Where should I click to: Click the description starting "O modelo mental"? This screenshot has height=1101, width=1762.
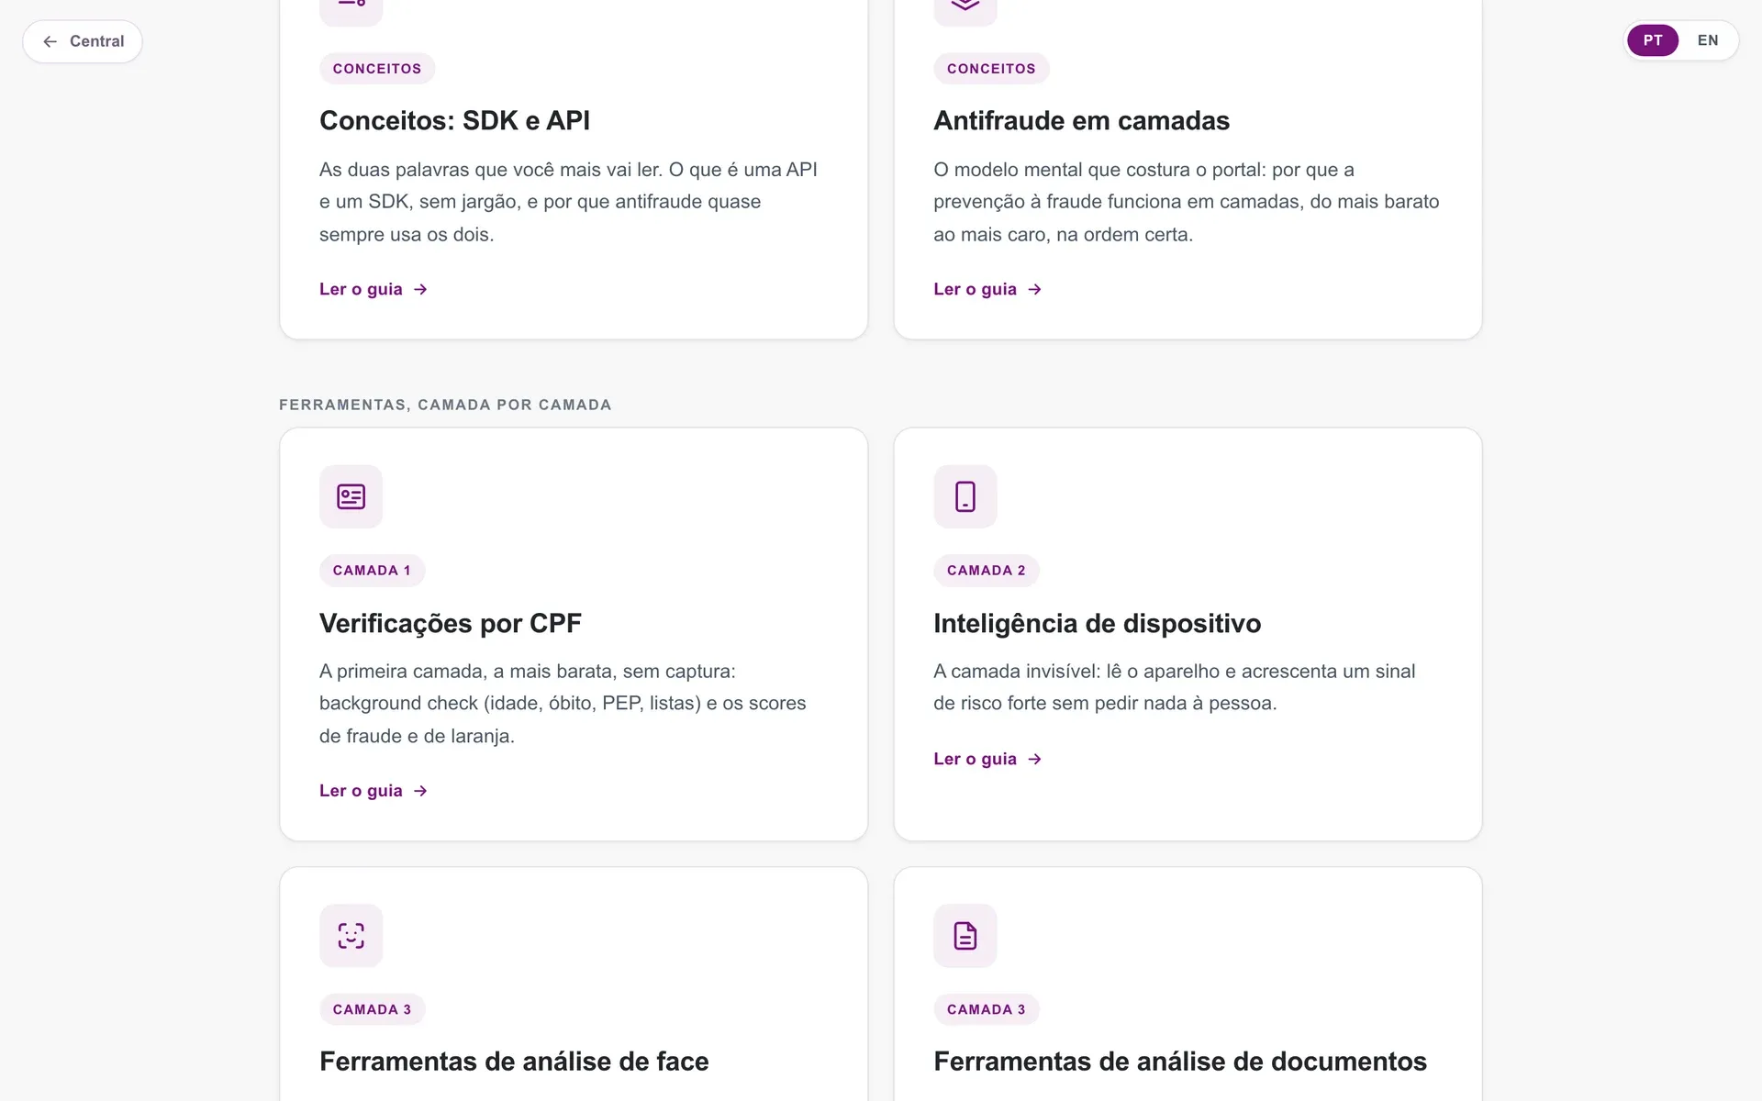point(1186,202)
